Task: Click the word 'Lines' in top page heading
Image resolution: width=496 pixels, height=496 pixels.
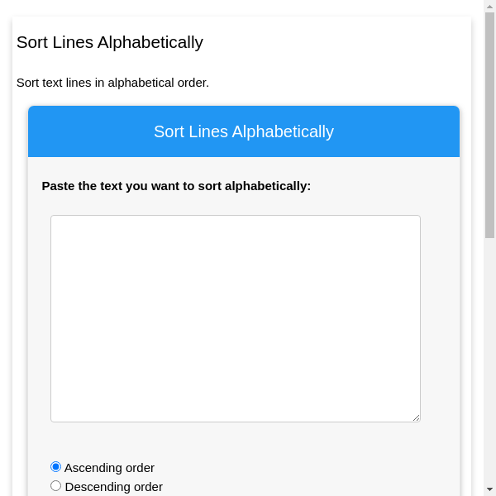Action: coord(73,42)
